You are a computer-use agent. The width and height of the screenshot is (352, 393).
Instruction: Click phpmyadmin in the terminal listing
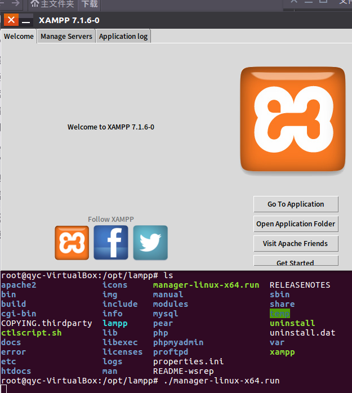pyautogui.click(x=179, y=342)
